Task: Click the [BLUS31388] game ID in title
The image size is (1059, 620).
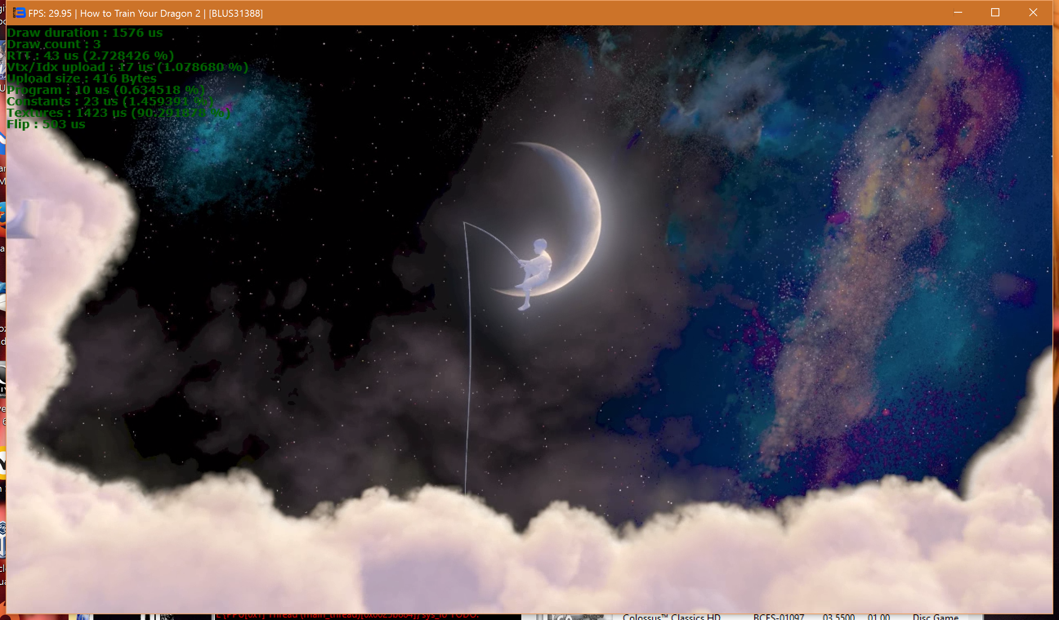Action: [x=236, y=13]
